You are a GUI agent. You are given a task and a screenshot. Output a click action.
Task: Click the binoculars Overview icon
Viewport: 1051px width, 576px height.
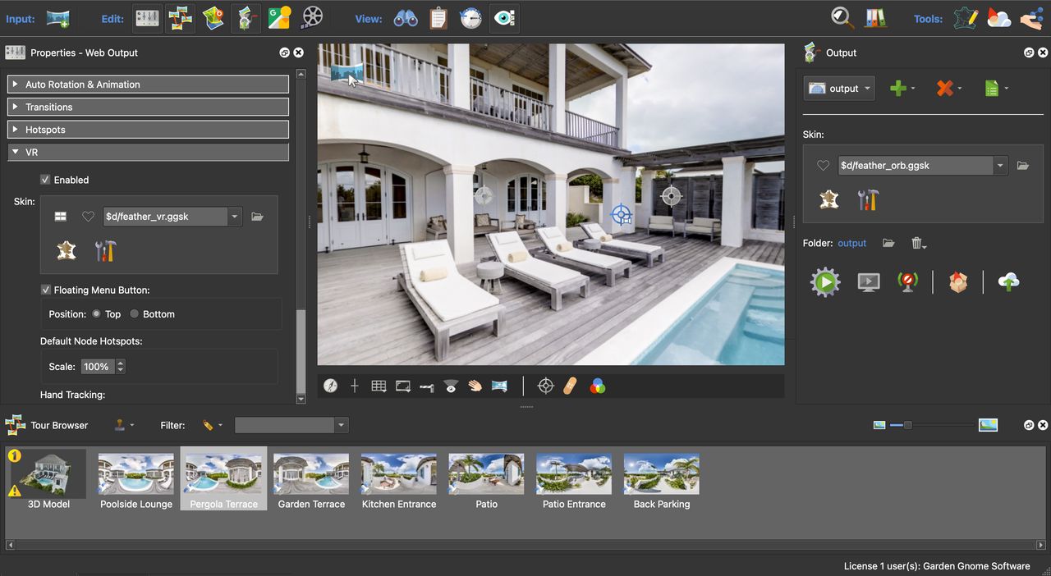click(406, 17)
